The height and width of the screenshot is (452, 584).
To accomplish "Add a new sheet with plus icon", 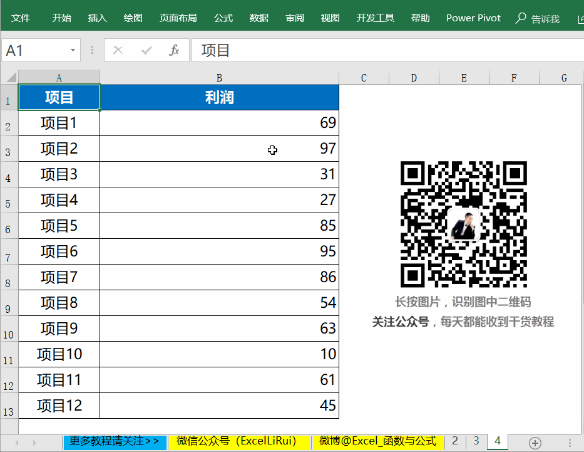I will point(535,443).
